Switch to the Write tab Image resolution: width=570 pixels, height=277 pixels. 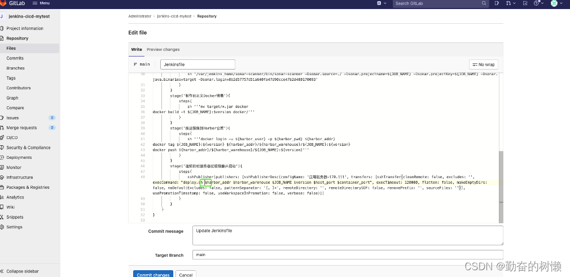137,50
